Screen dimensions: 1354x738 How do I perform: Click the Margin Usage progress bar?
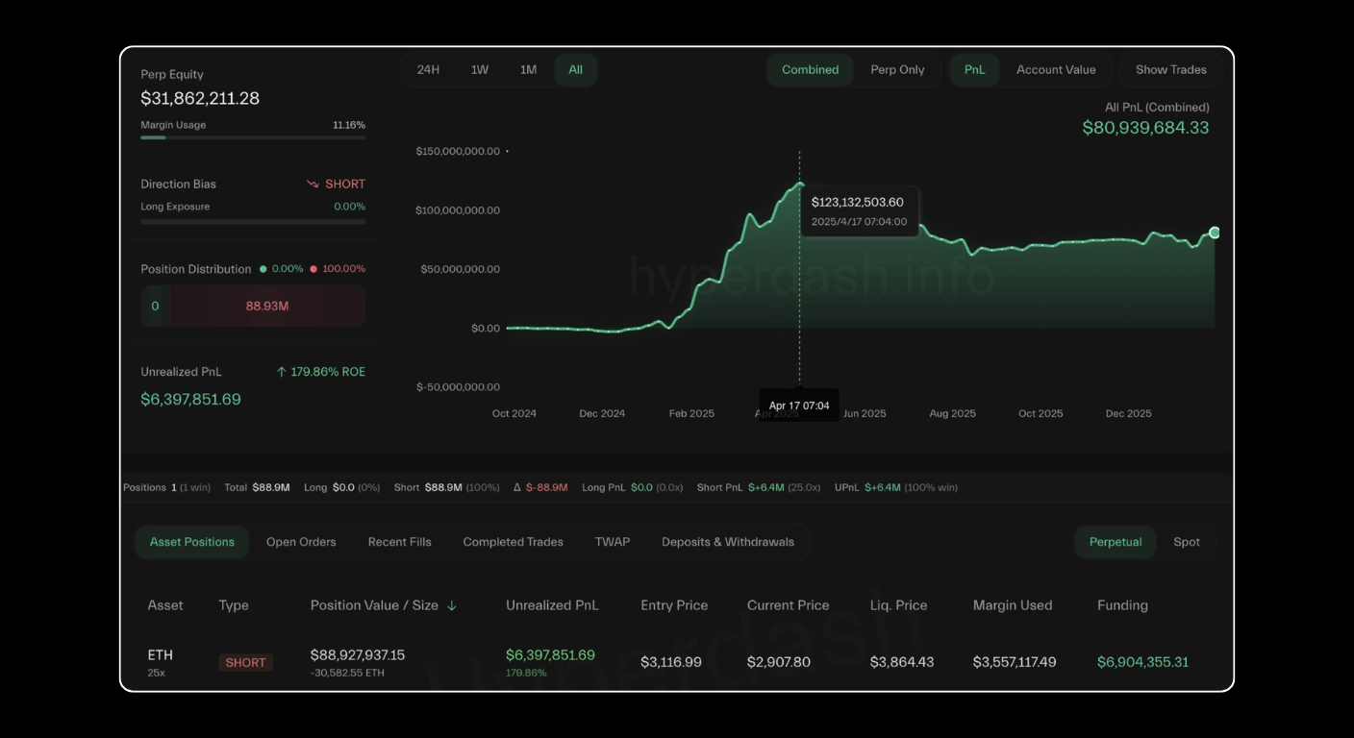(252, 137)
